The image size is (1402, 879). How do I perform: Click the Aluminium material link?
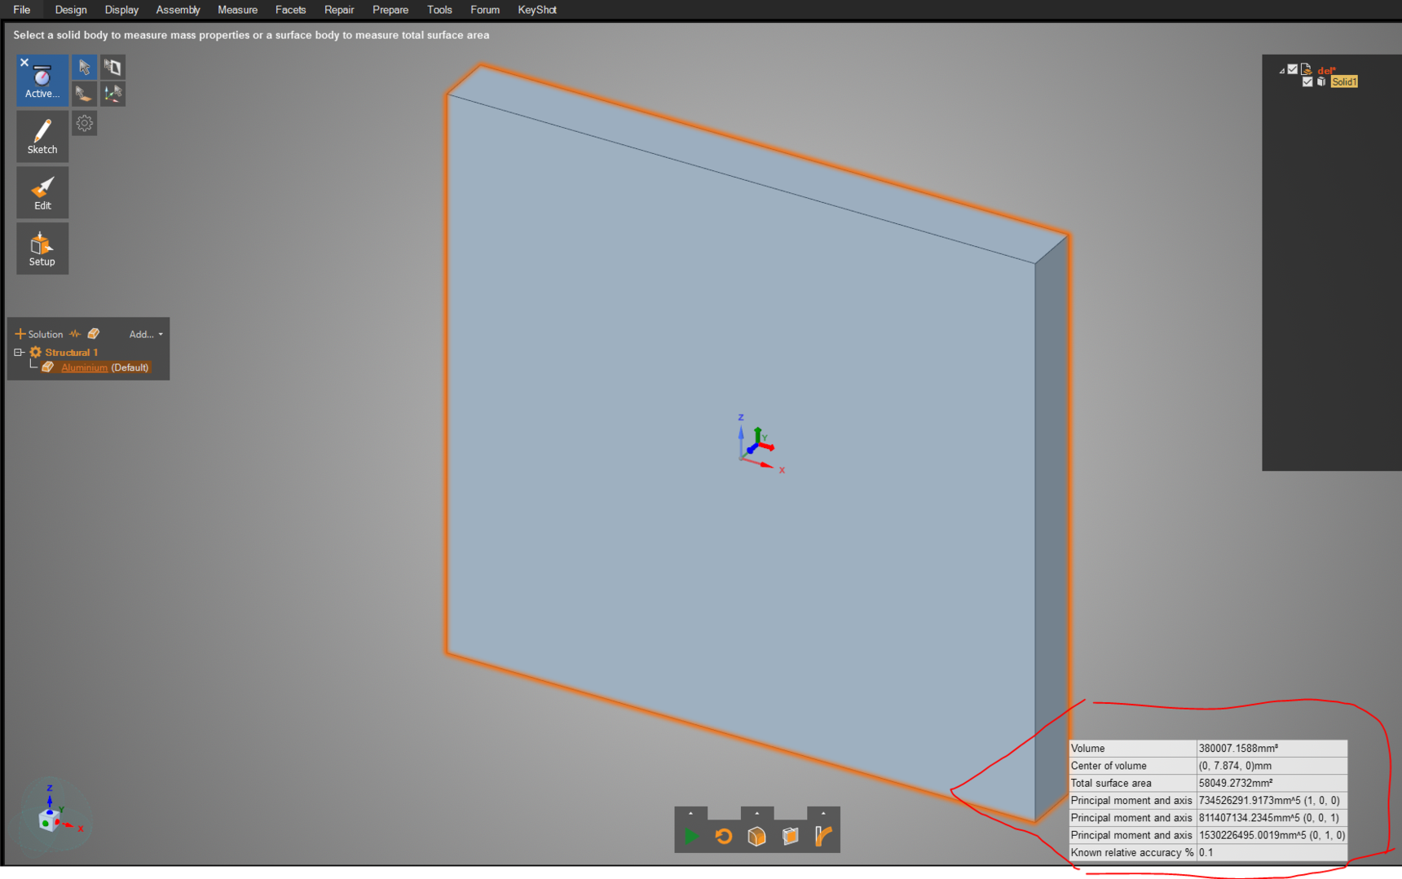pyautogui.click(x=84, y=367)
